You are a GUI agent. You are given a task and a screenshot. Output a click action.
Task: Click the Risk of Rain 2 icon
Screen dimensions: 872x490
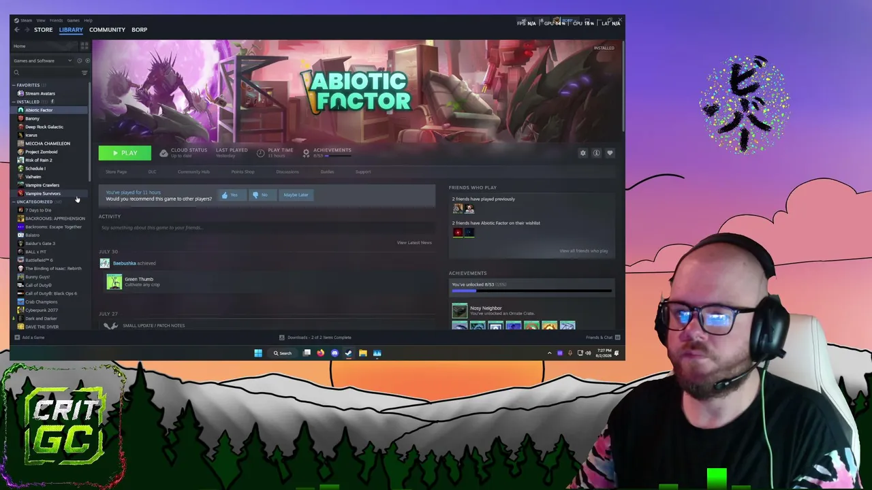coord(20,160)
